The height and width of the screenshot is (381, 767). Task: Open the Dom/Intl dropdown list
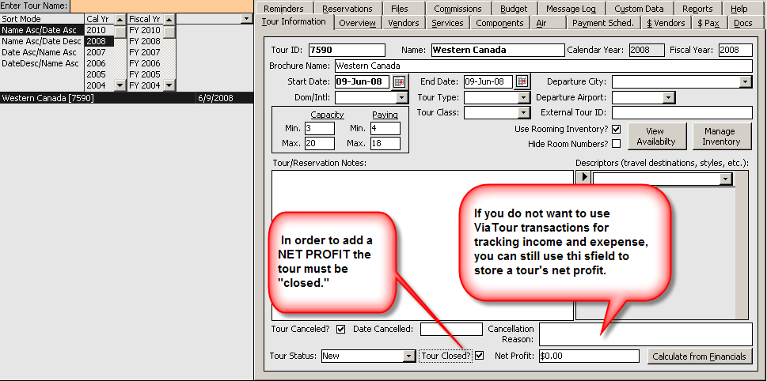(x=401, y=97)
